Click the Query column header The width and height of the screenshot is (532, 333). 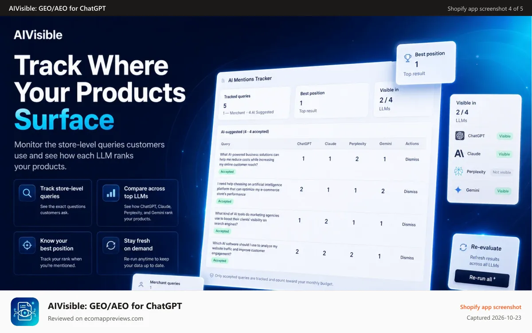coord(225,144)
